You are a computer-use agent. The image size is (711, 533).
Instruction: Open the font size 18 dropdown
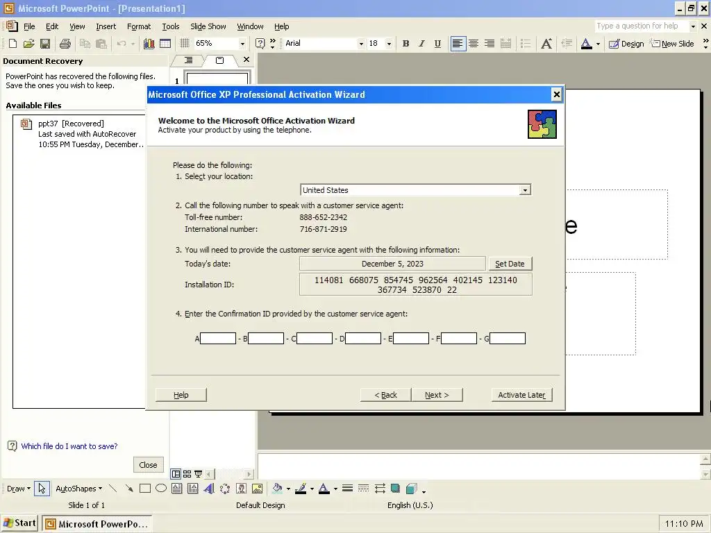[389, 44]
